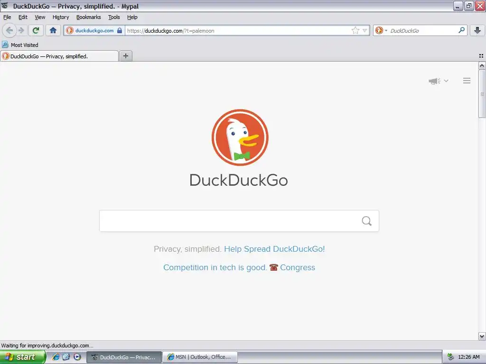
Task: Launch Windows Media Player quick launch icon
Action: [x=77, y=357]
